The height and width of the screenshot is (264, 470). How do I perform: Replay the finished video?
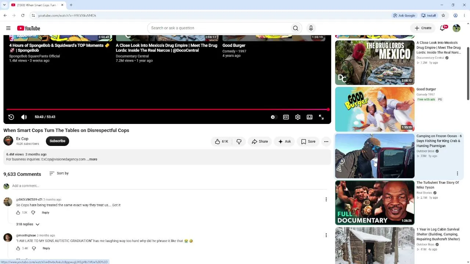[x=11, y=117]
